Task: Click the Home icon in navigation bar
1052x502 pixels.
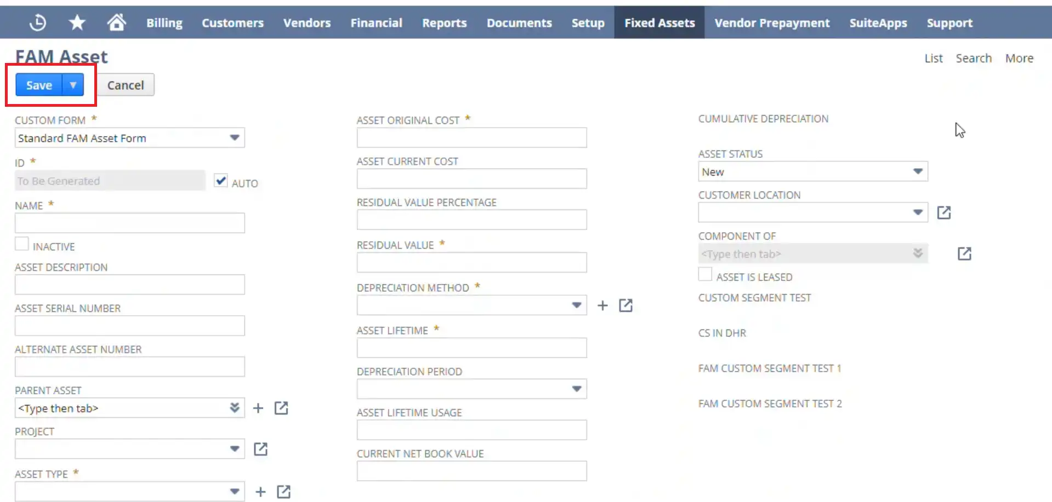Action: click(x=116, y=22)
